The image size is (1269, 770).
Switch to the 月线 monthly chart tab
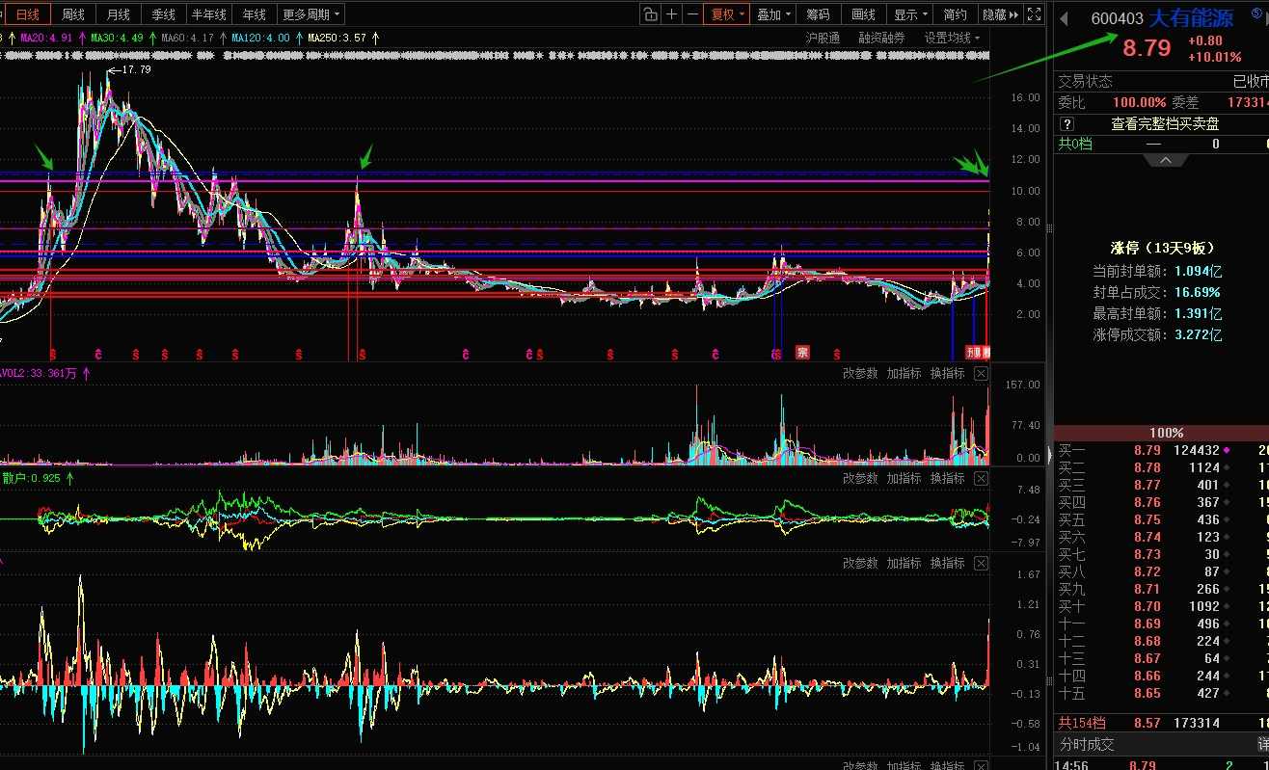[118, 14]
